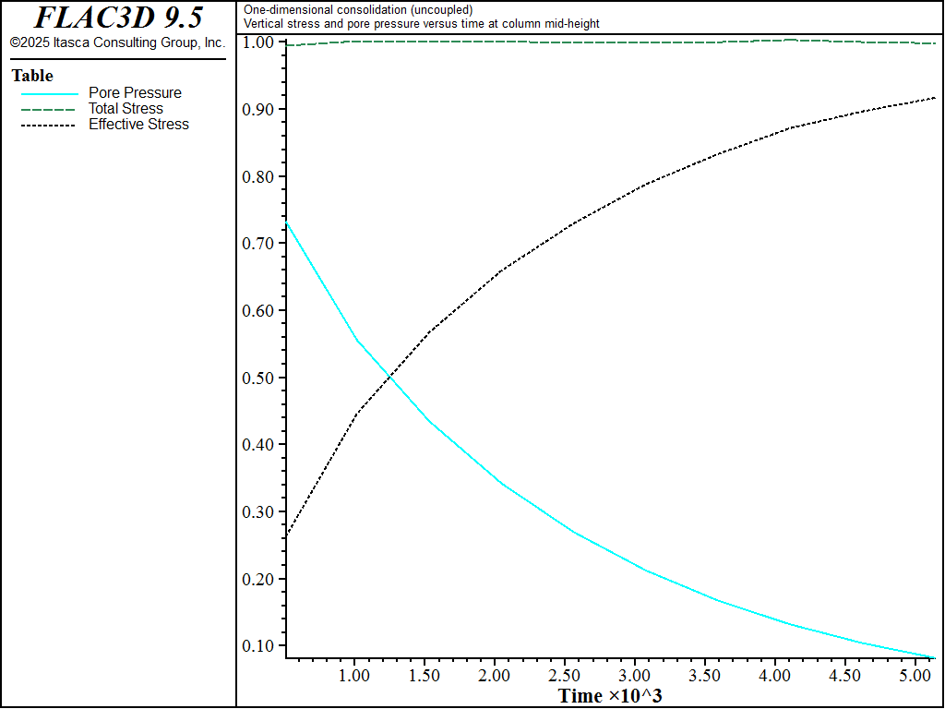Click the Vertical stress and pore pressure subtitle

(x=421, y=23)
